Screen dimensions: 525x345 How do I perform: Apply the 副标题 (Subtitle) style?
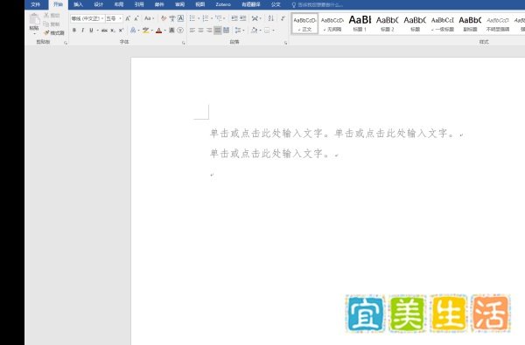pos(470,24)
